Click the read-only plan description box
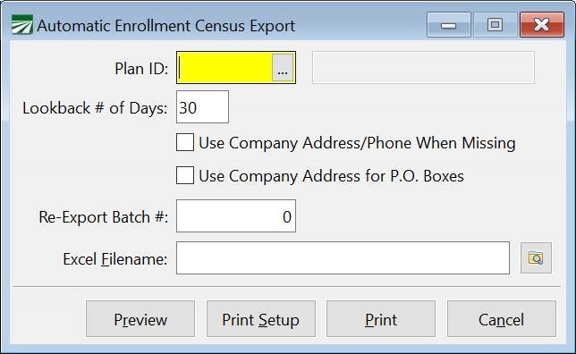 pyautogui.click(x=423, y=68)
